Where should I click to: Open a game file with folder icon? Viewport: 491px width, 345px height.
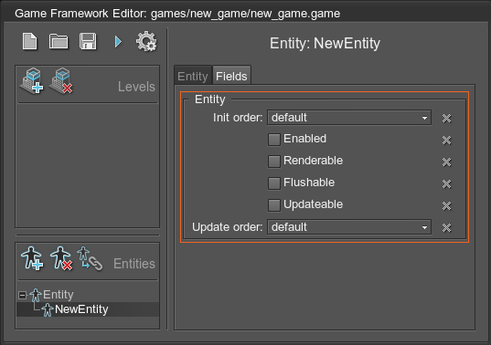click(x=59, y=42)
